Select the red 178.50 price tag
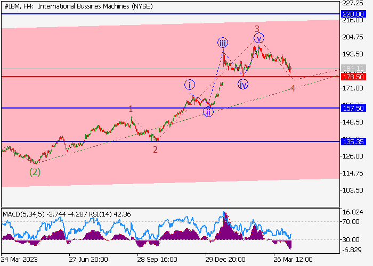Image resolution: width=373 pixels, height=266 pixels. [x=353, y=77]
